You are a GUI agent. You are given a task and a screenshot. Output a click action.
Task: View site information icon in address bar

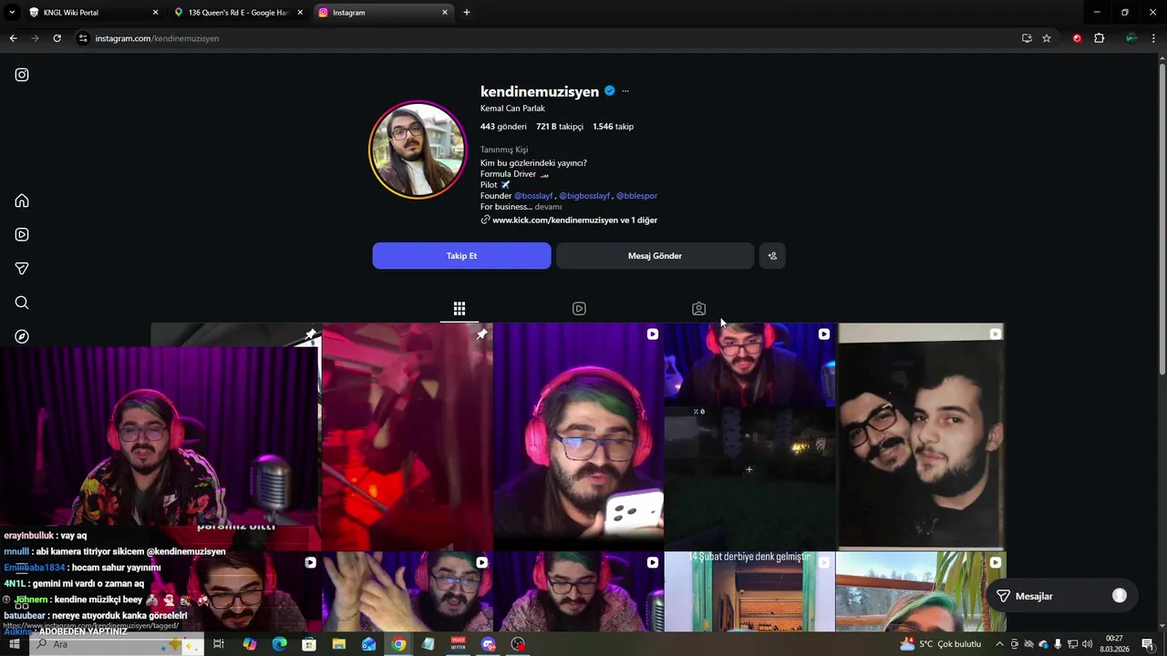click(83, 38)
